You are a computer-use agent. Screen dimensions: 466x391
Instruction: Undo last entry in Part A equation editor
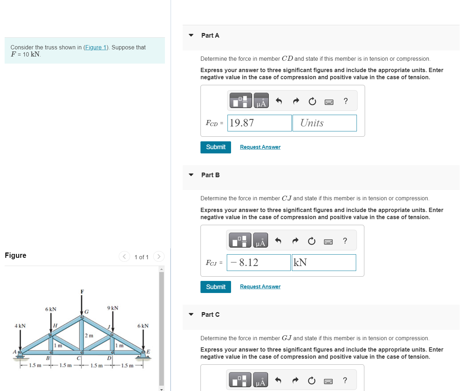pyautogui.click(x=279, y=101)
